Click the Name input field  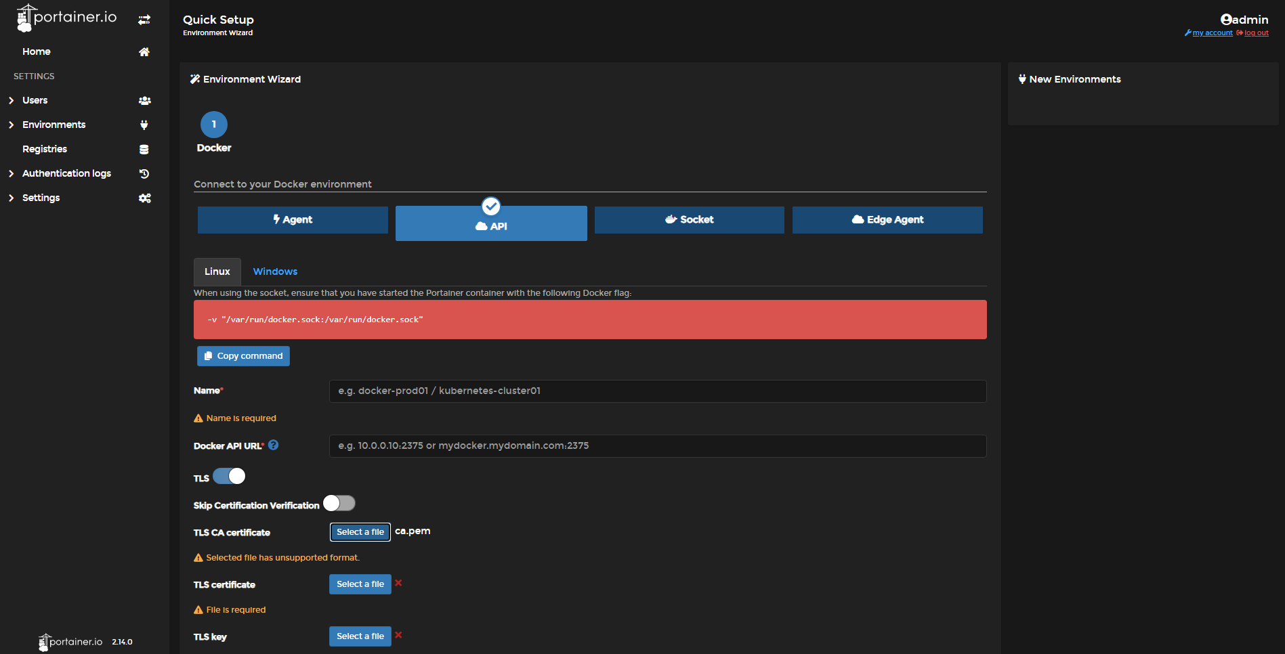pos(657,391)
